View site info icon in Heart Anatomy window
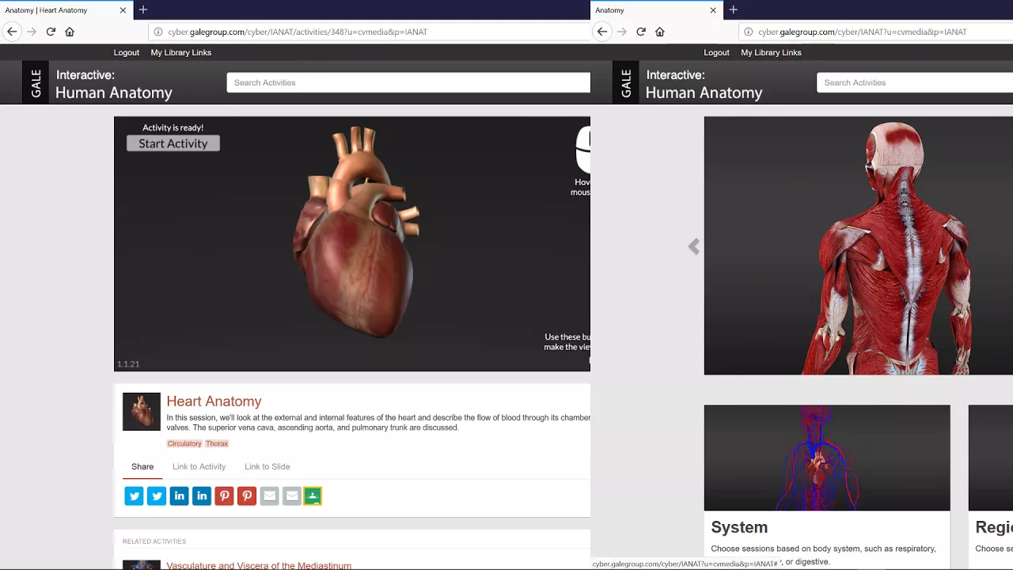 click(x=158, y=32)
